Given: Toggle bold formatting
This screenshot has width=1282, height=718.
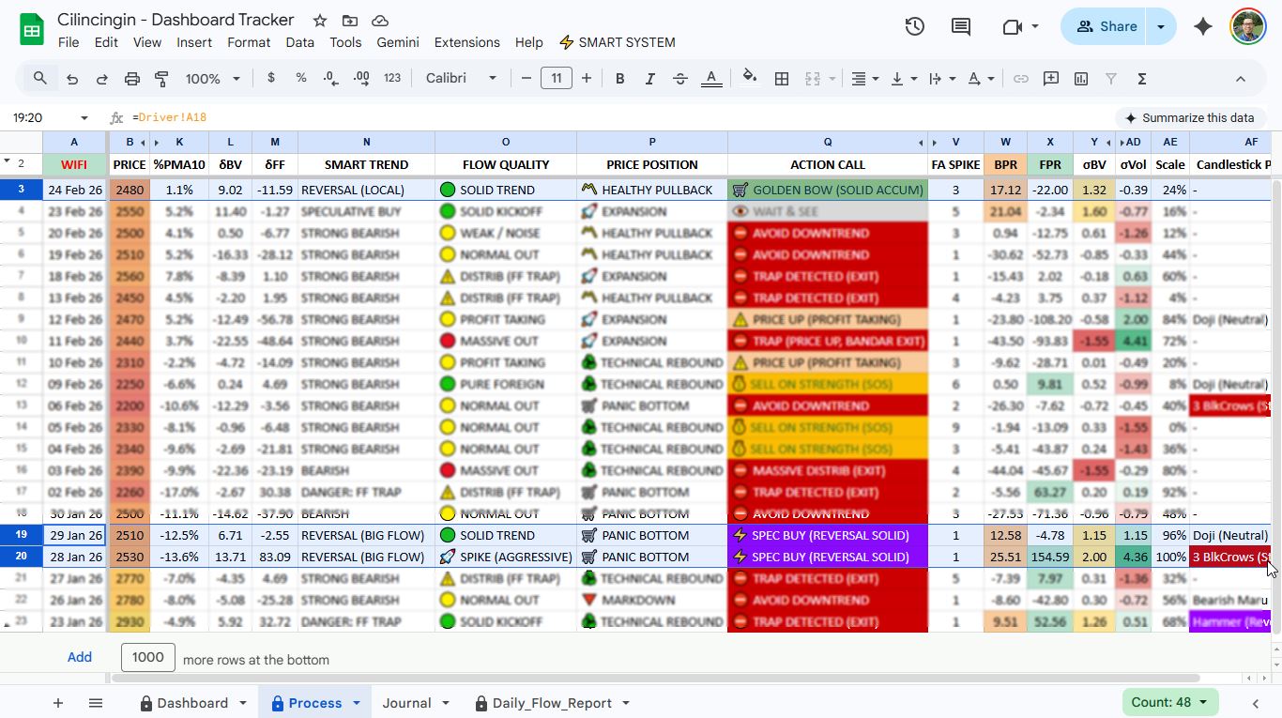Looking at the screenshot, I should pos(619,79).
